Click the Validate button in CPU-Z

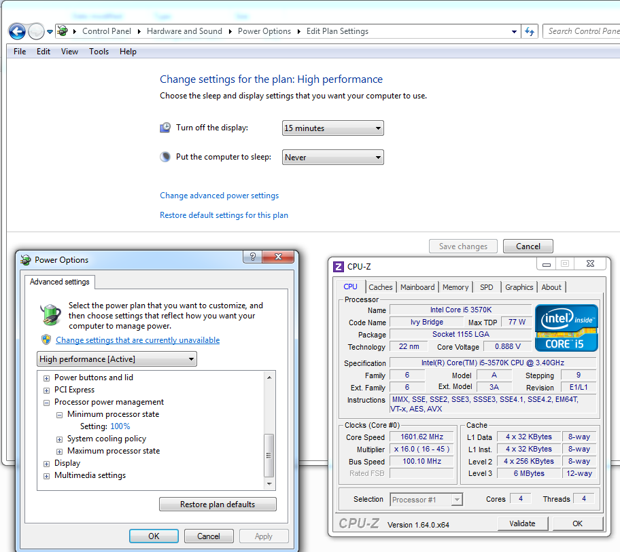[x=522, y=523]
